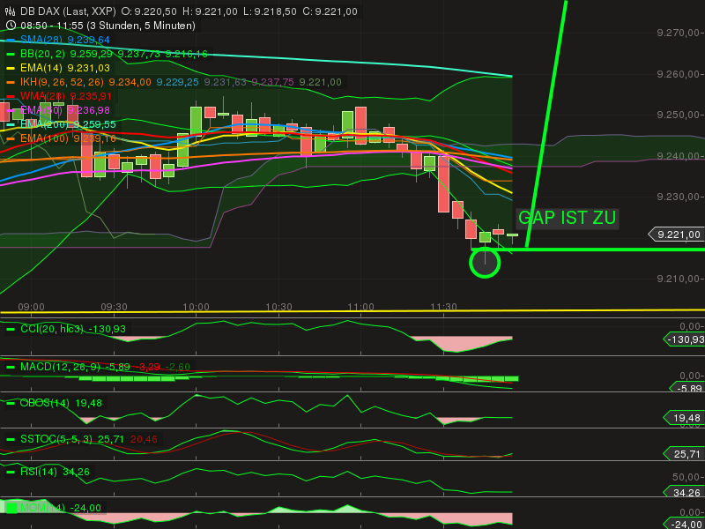Select the MACD(12, 26, 9) indicator icon

[x=10, y=367]
